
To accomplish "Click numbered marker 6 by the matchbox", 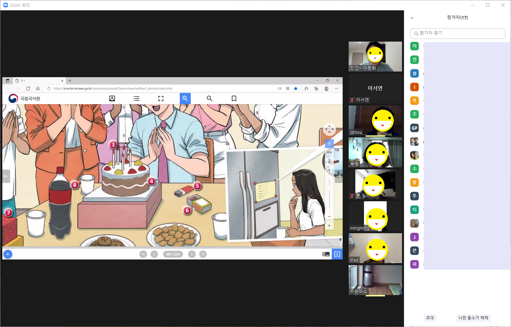I will click(x=187, y=210).
